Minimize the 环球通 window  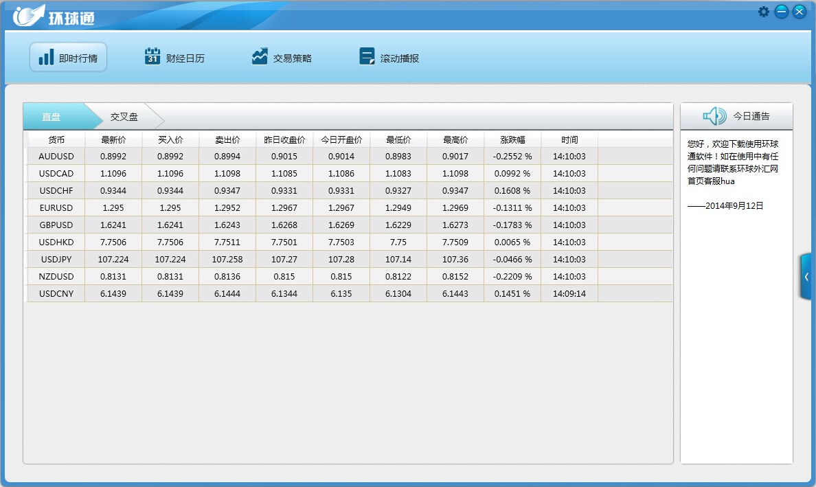tap(782, 12)
